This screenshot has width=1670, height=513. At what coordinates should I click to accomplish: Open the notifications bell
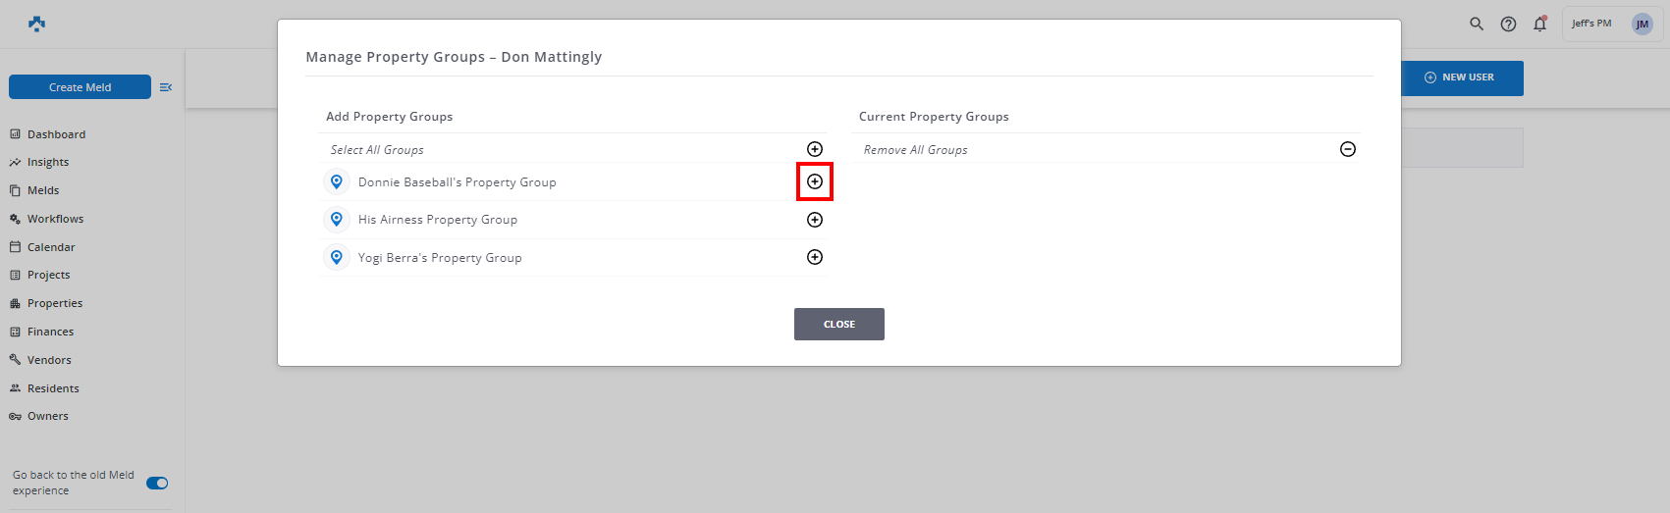1539,24
